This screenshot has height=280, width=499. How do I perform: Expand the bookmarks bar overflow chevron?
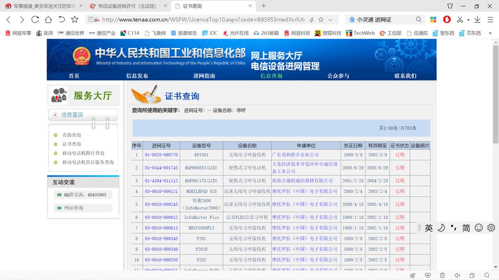(x=490, y=33)
